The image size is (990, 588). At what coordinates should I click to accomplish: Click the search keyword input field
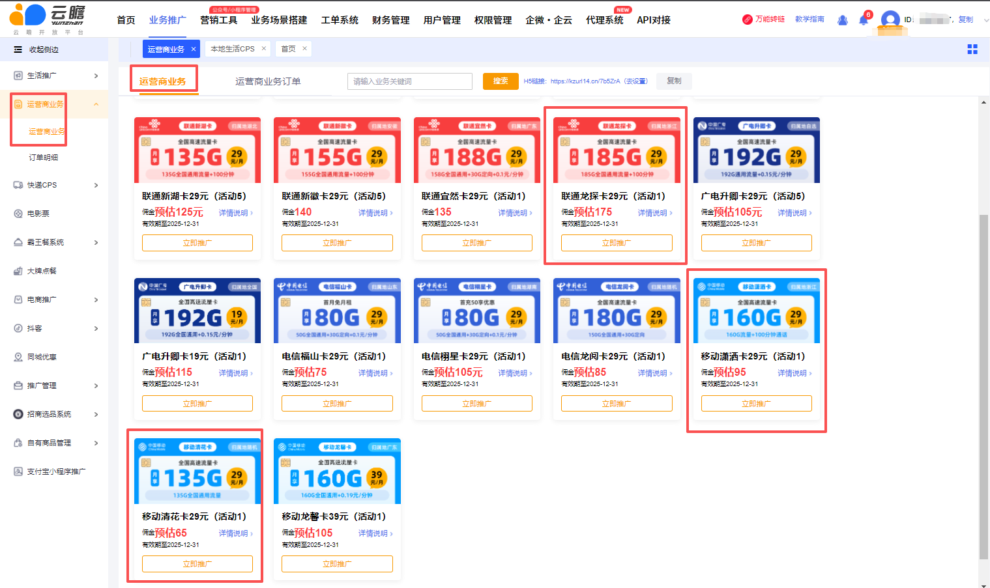(409, 81)
